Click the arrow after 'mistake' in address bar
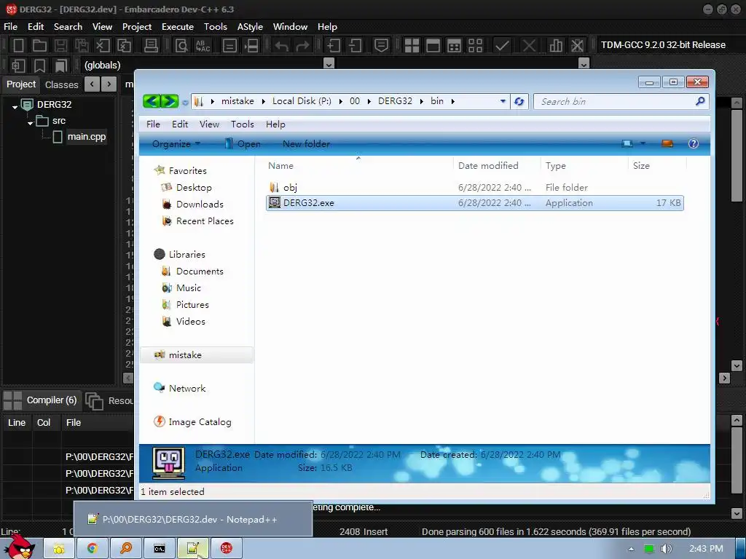This screenshot has height=559, width=746. point(263,101)
